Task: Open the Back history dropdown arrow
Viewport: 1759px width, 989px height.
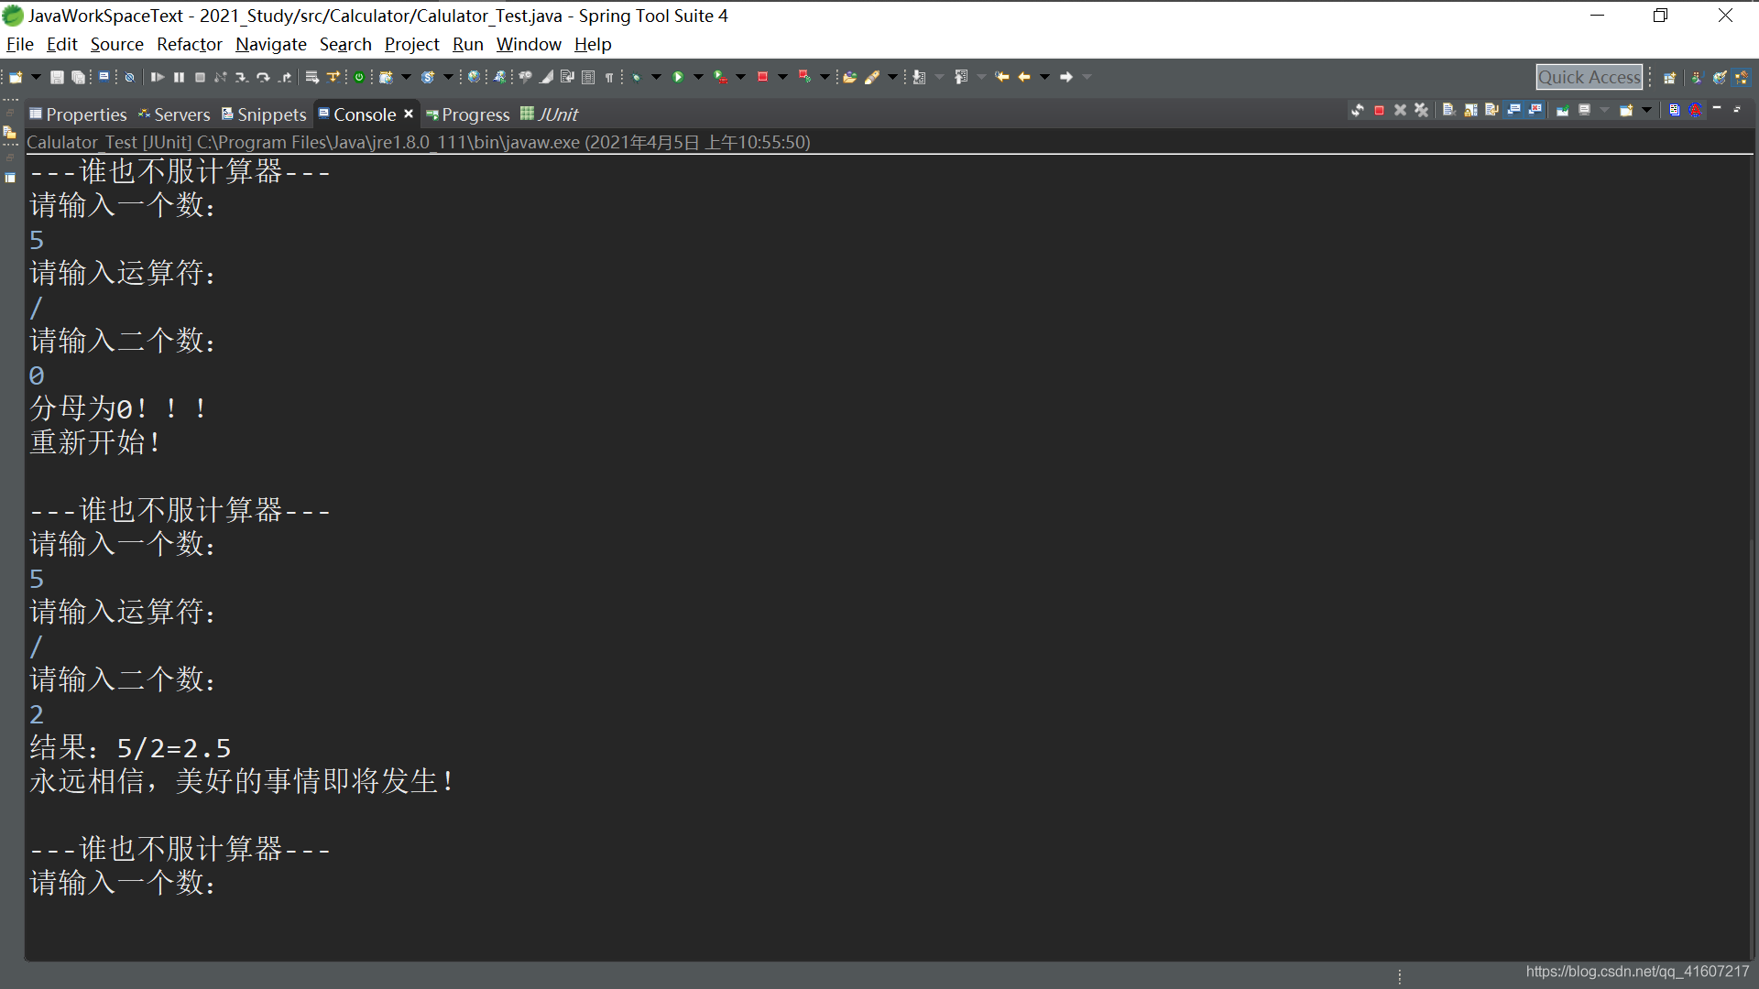Action: pyautogui.click(x=1044, y=77)
